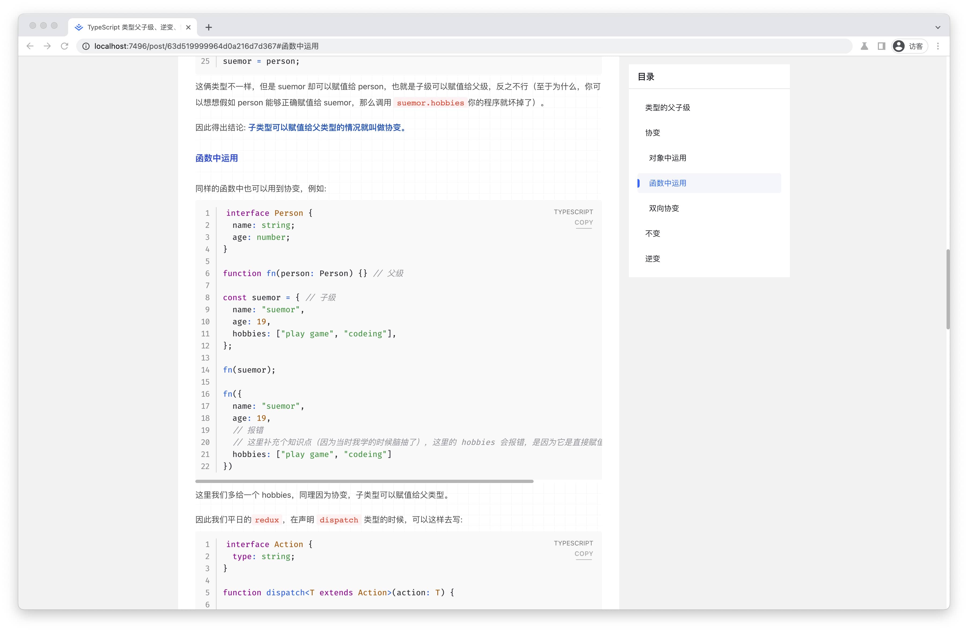The width and height of the screenshot is (968, 632).
Task: Copy the Person interface code with COPY button
Action: [x=584, y=223]
